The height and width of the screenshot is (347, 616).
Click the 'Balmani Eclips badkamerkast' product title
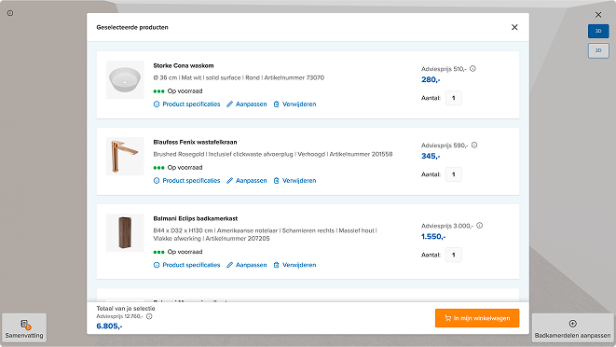(x=196, y=218)
